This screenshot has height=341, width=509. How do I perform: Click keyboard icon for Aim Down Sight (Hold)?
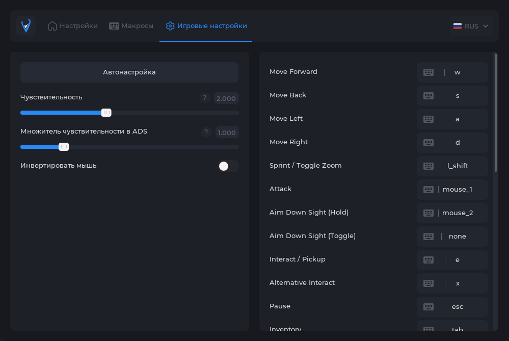[x=428, y=213]
